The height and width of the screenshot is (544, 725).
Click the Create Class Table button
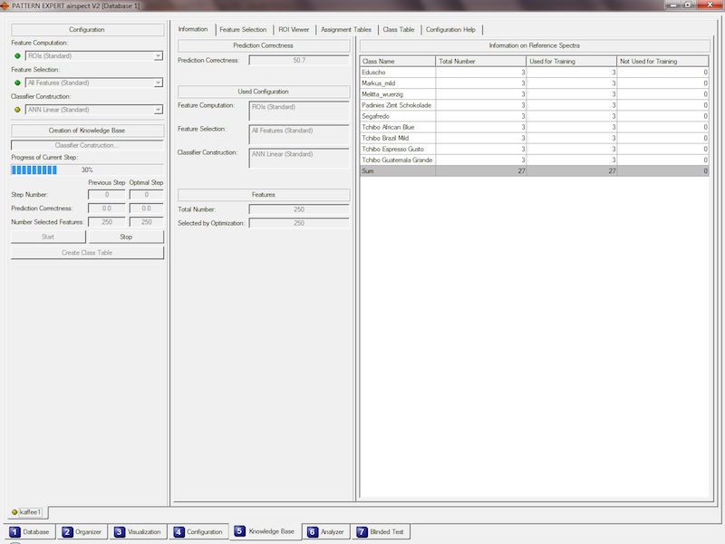87,253
